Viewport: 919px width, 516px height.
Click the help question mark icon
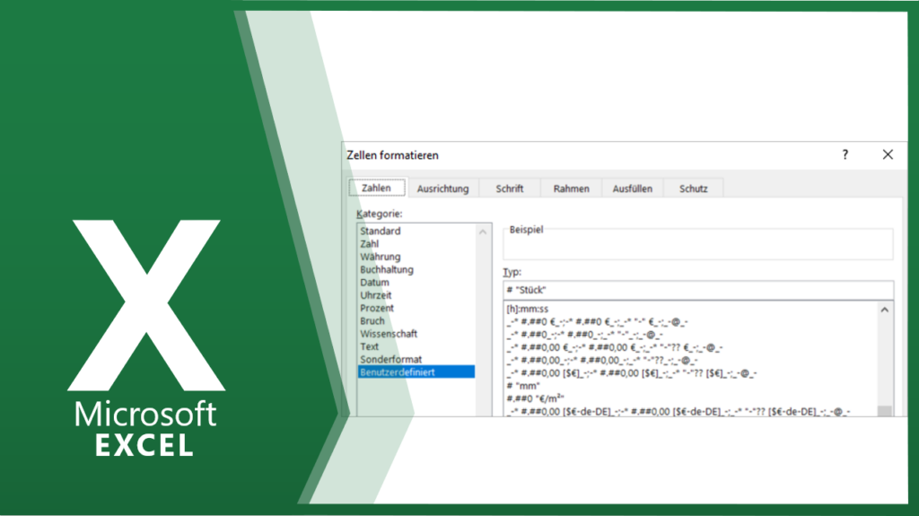[x=845, y=155]
